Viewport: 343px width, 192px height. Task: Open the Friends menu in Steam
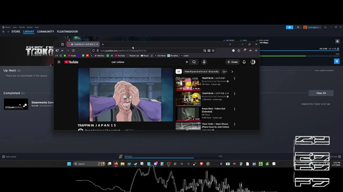coord(22,27)
